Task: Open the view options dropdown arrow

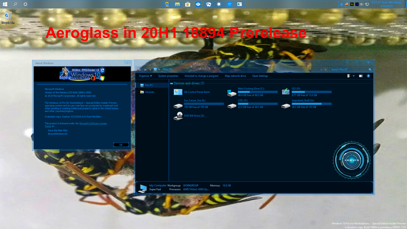Action: coord(354,76)
